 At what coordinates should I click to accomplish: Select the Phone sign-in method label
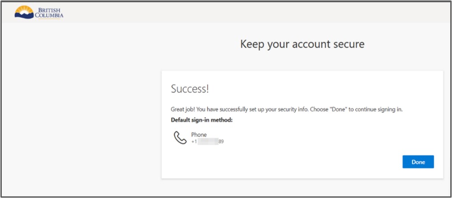pos(199,135)
